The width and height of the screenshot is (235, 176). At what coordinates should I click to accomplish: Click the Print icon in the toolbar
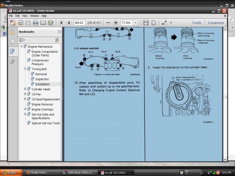click(x=36, y=23)
